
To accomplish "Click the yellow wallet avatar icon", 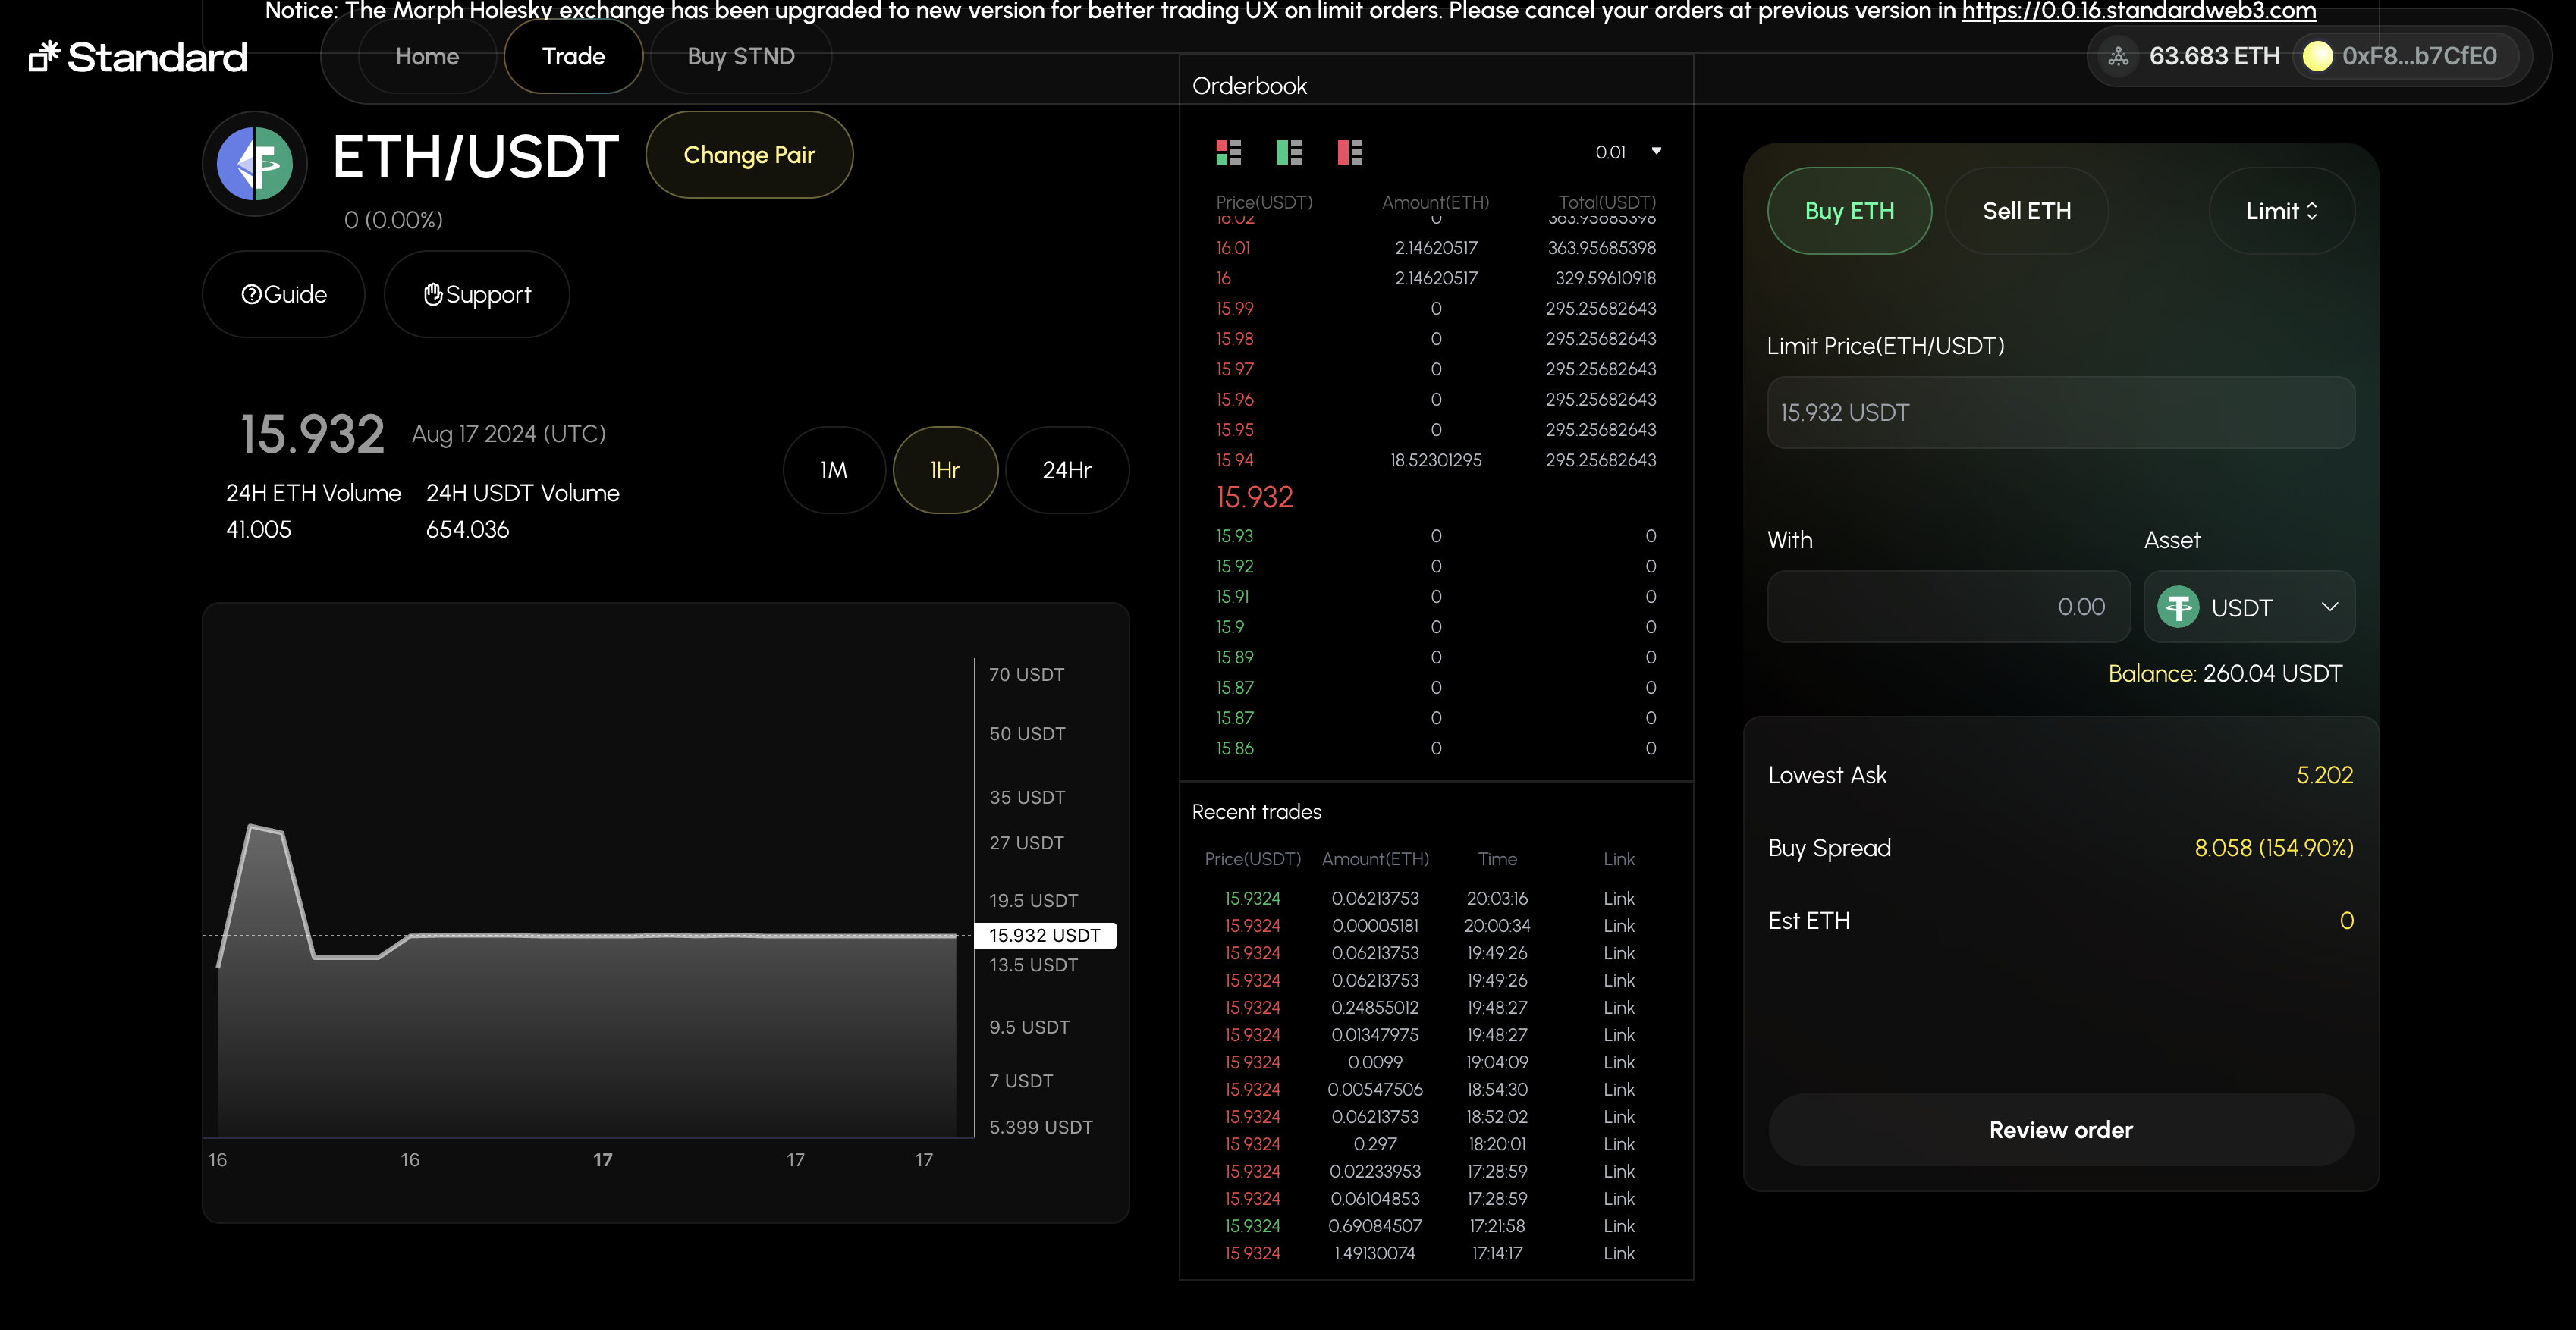I will [x=2317, y=56].
